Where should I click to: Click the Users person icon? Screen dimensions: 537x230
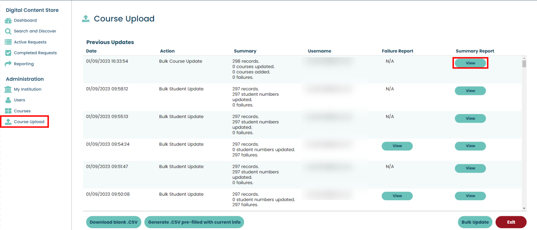tap(8, 100)
